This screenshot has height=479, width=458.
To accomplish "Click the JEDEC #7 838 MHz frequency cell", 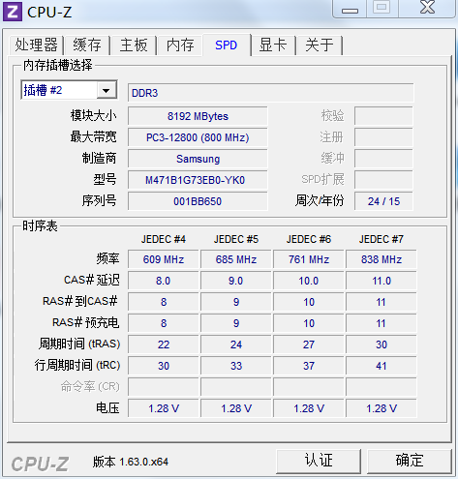I will [x=382, y=259].
